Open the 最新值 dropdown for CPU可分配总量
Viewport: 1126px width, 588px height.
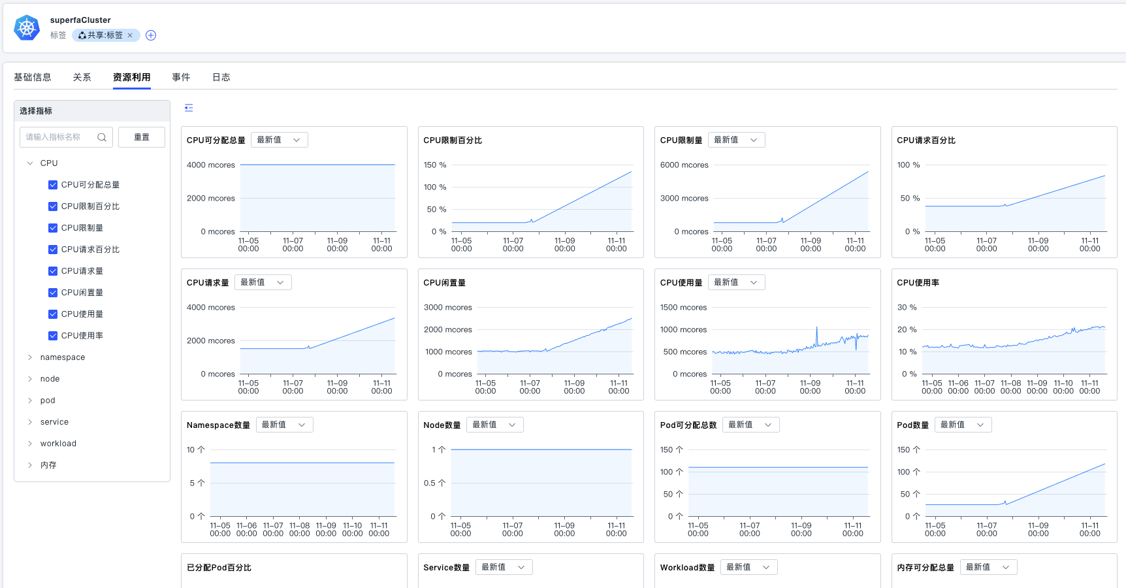tap(279, 140)
